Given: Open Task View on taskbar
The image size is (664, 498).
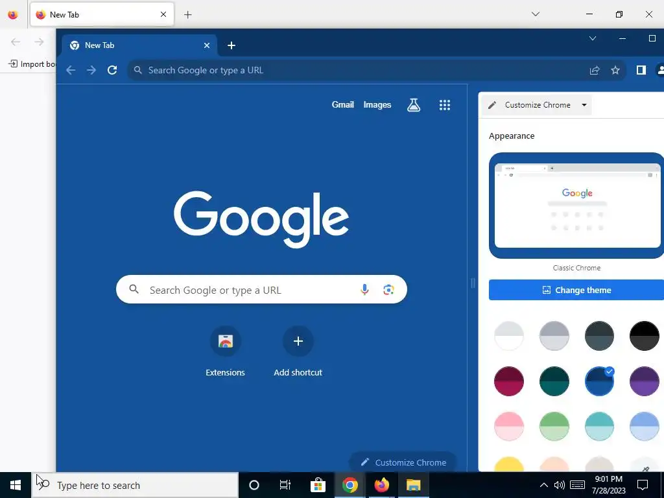Looking at the screenshot, I should click(x=285, y=485).
